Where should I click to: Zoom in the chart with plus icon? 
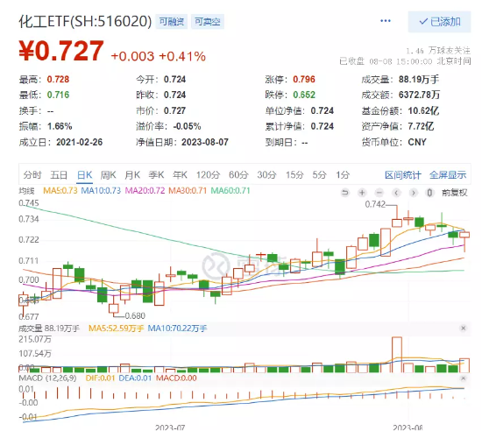click(362, 193)
